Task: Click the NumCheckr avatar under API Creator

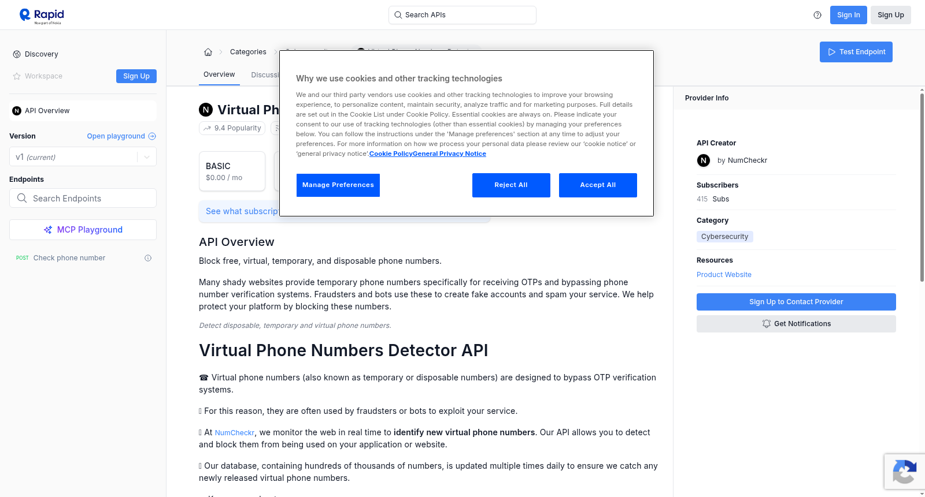Action: tap(704, 160)
